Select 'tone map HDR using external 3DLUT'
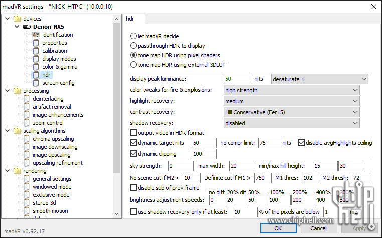 coord(133,65)
